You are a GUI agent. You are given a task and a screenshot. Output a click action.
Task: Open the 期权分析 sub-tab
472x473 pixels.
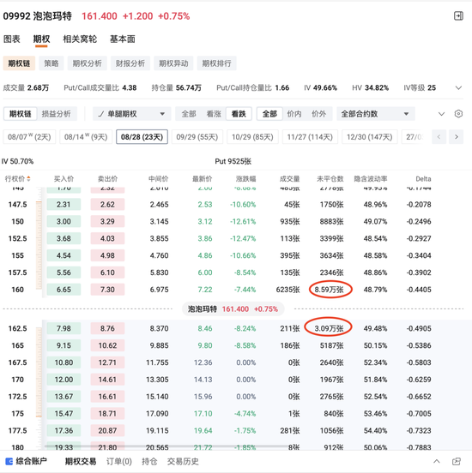click(x=87, y=63)
